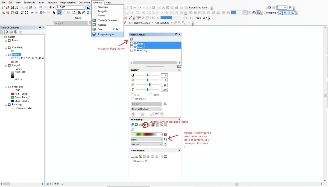This screenshot has height=187, width=328.
Task: Select the Measure ruler tool
Action: pos(74,13)
